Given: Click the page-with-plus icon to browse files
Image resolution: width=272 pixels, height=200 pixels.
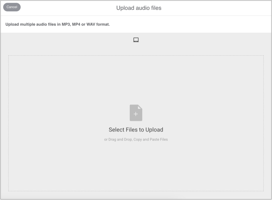Looking at the screenshot, I should [x=136, y=113].
